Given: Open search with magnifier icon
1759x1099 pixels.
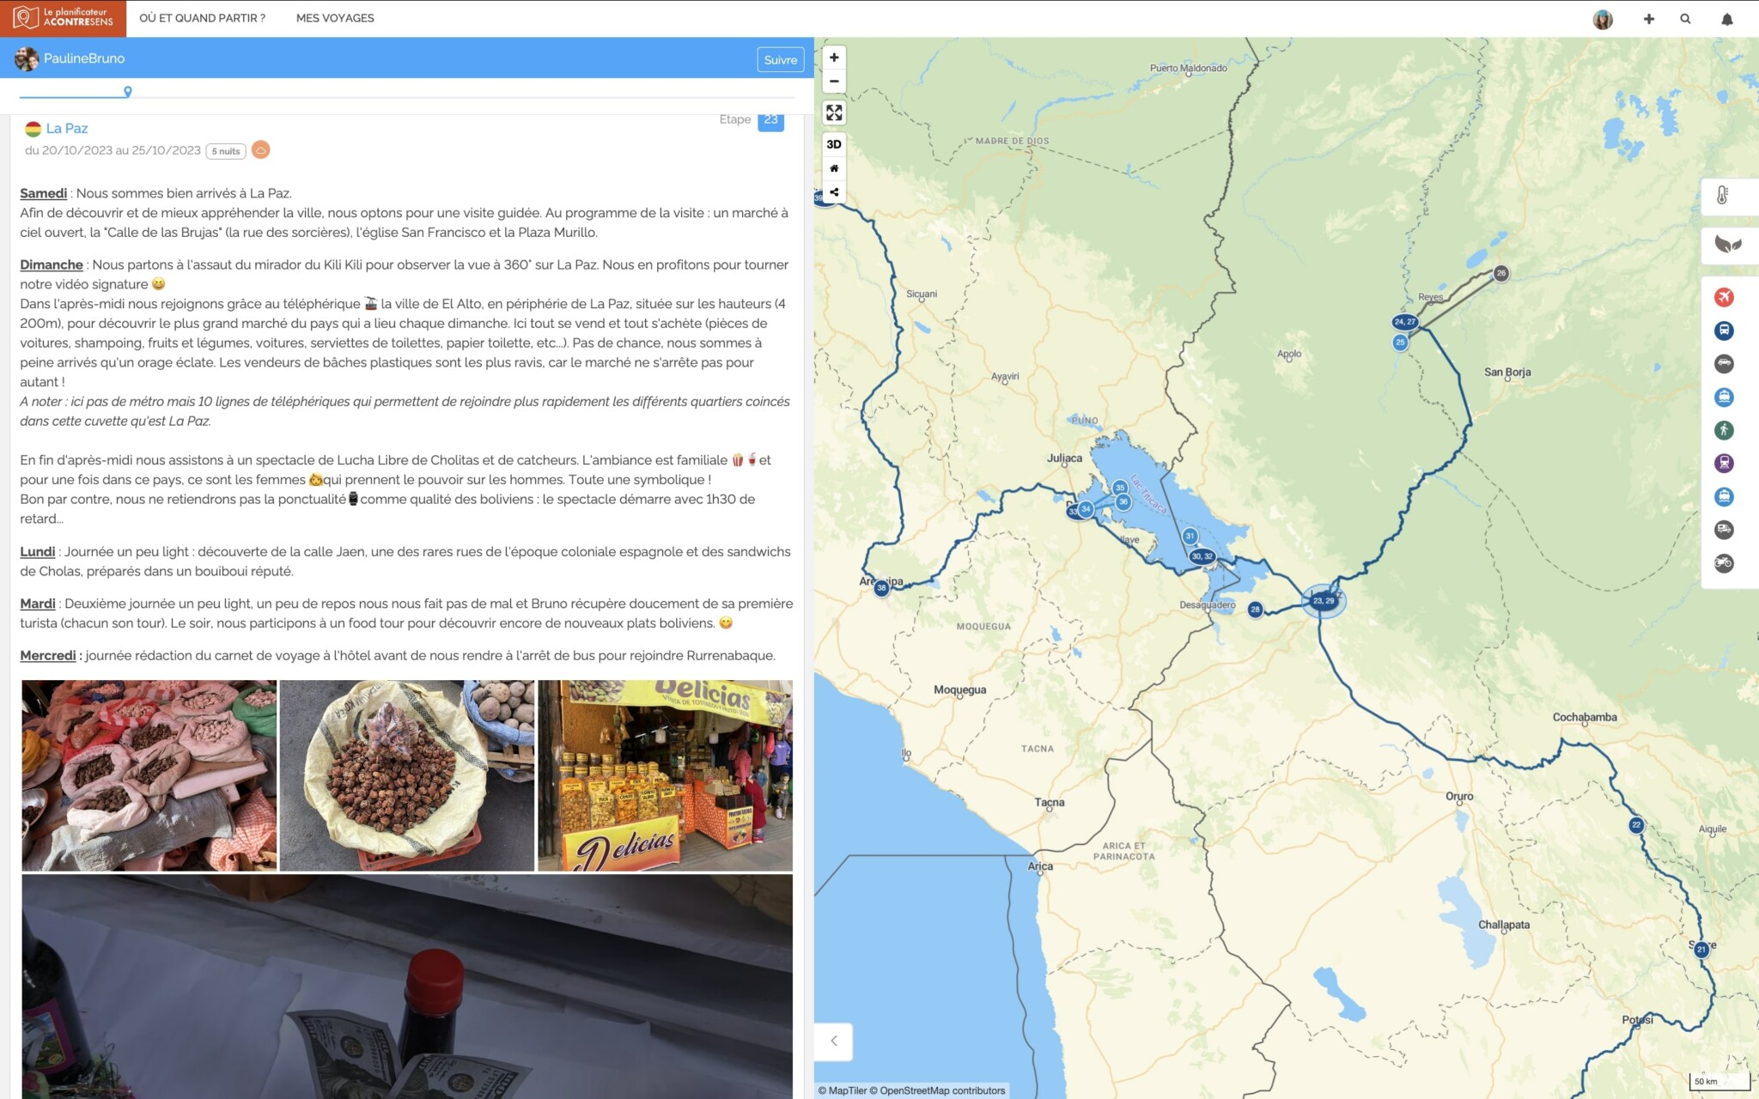Looking at the screenshot, I should click(1685, 19).
